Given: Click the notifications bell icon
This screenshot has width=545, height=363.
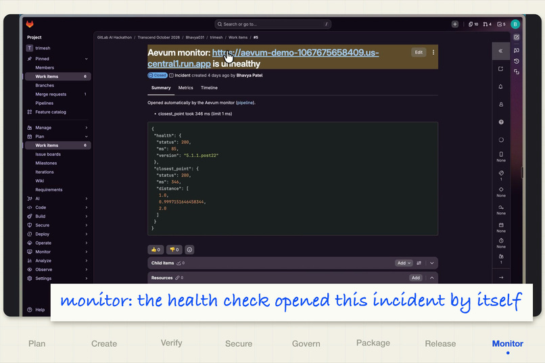Looking at the screenshot, I should [x=500, y=87].
